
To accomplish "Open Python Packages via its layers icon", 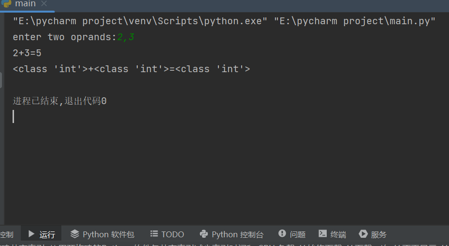I will pyautogui.click(x=74, y=234).
